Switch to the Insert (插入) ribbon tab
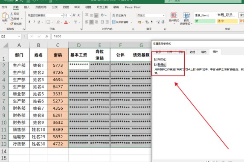This screenshot has width=244, height=162. pos(27,7)
